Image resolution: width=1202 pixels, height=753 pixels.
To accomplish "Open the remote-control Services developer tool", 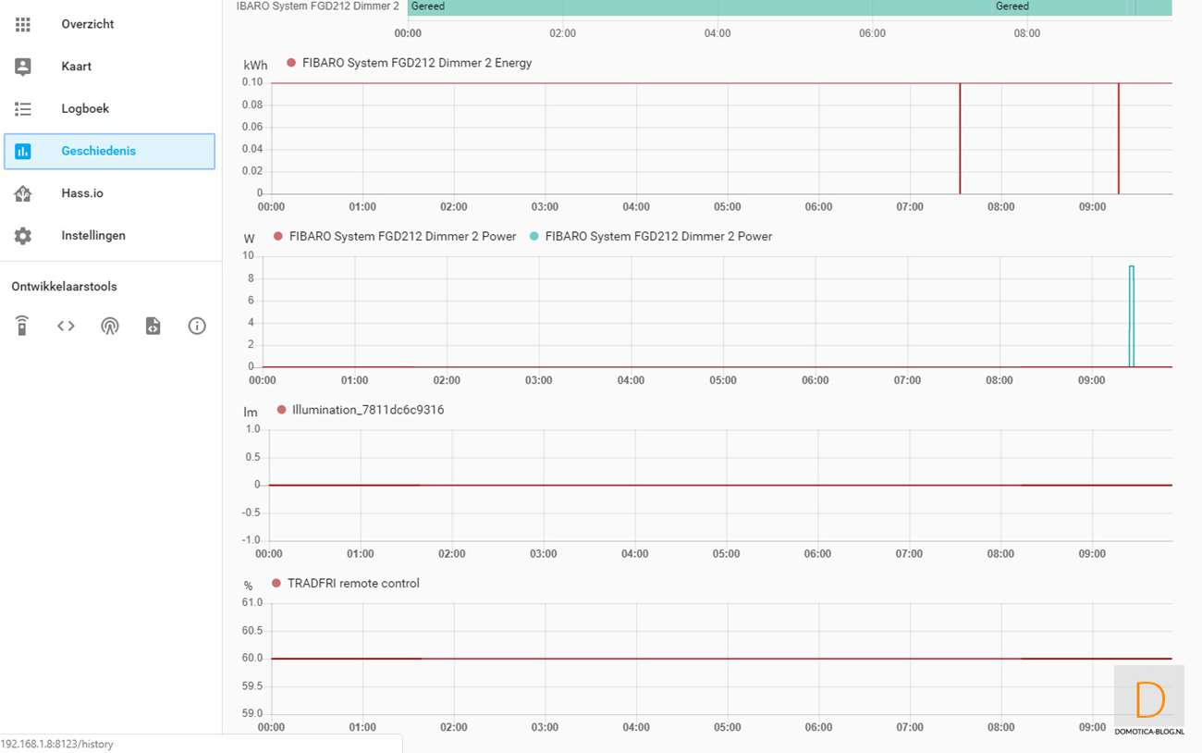I will [22, 326].
